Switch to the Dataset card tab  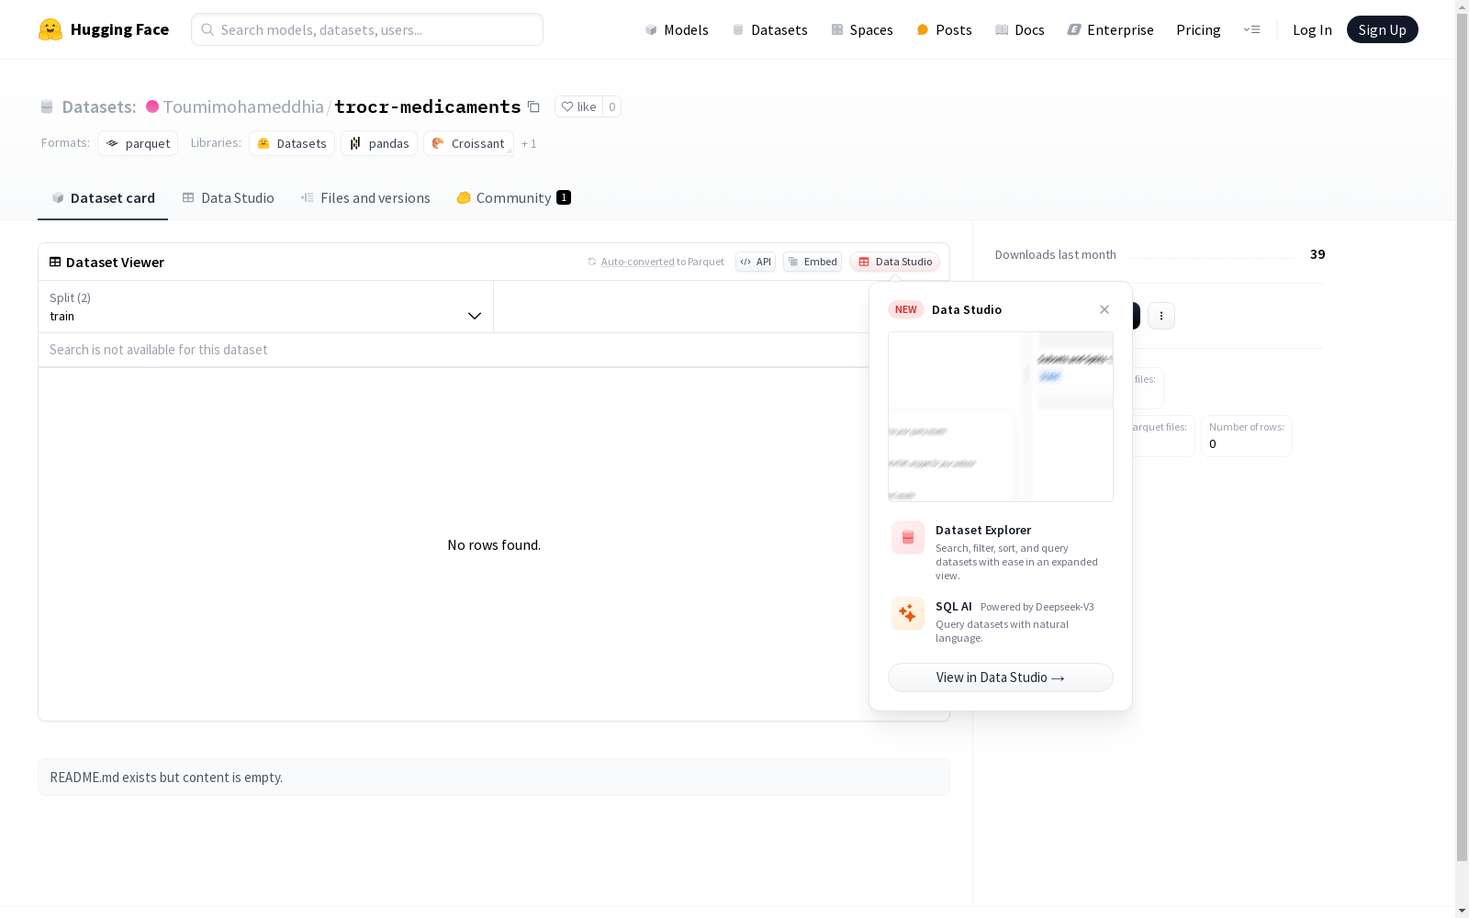103,197
